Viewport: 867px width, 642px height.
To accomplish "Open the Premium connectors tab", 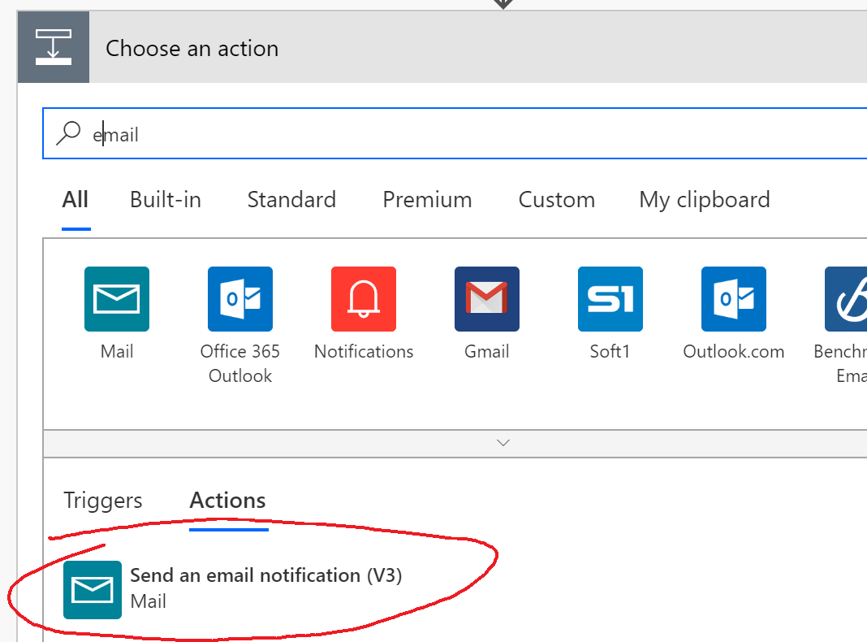I will 427,199.
